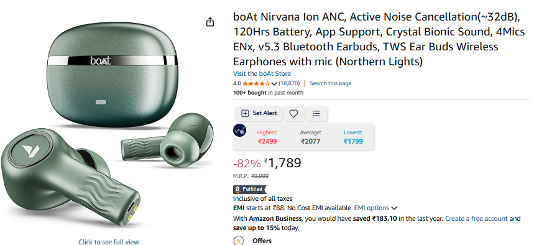This screenshot has width=534, height=245.
Task: Expand EMI options dropdown
Action: pos(375,208)
